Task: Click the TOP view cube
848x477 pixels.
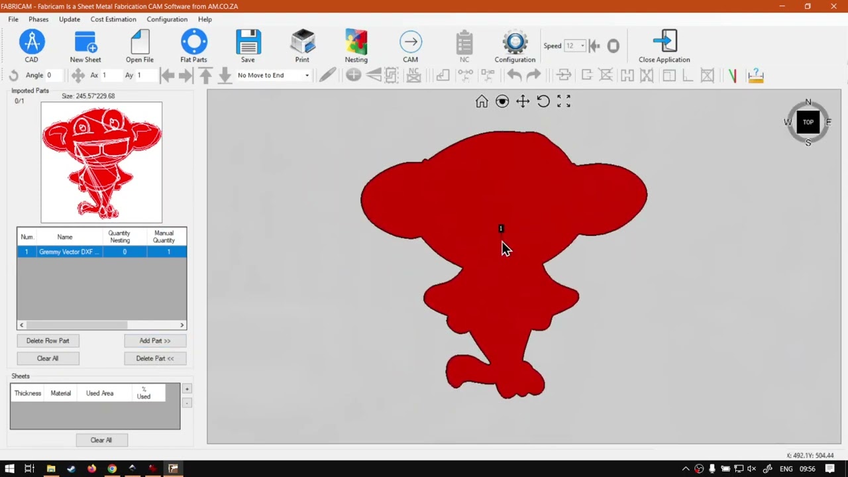Action: (808, 122)
